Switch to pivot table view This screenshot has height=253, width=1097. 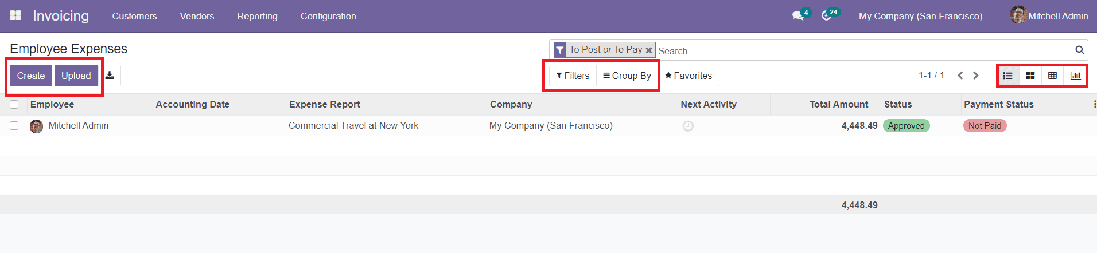(x=1052, y=76)
